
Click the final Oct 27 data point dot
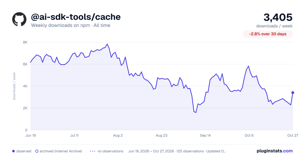(x=293, y=92)
